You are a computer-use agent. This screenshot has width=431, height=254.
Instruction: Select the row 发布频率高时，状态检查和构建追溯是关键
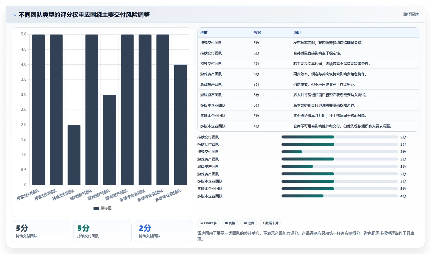(308, 43)
